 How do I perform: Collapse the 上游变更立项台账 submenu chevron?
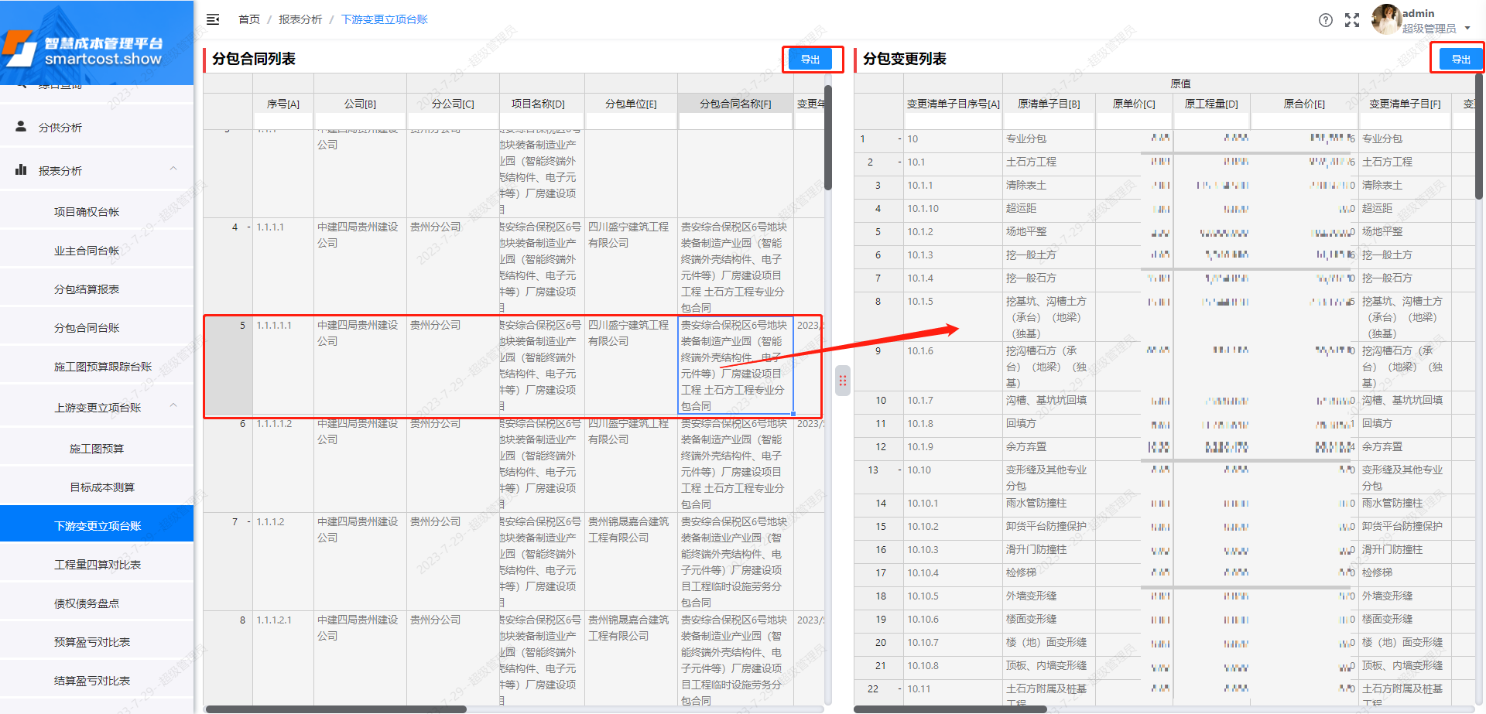tap(173, 404)
